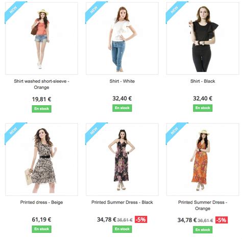View the orange printed summer dress photo
This screenshot has height=239, width=242.
tap(203, 159)
